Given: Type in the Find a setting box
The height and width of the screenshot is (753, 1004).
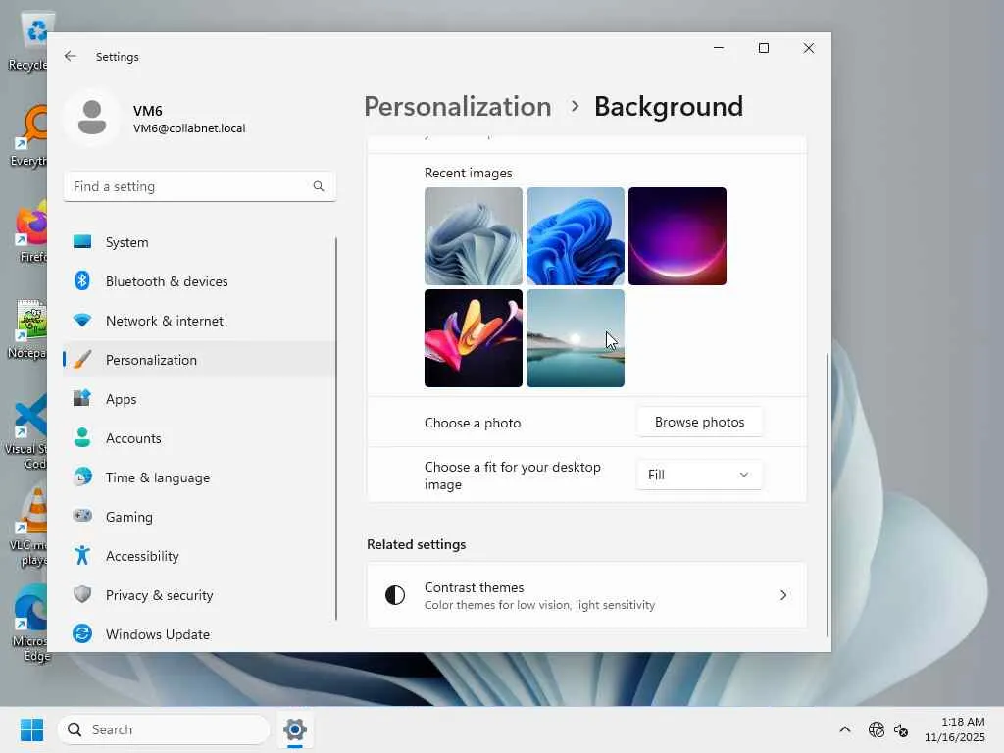Looking at the screenshot, I should 188,186.
